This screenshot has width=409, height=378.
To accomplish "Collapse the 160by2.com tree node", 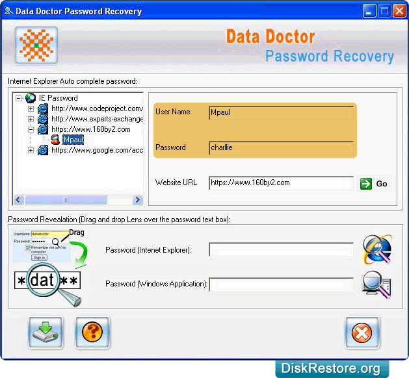I will (x=31, y=129).
